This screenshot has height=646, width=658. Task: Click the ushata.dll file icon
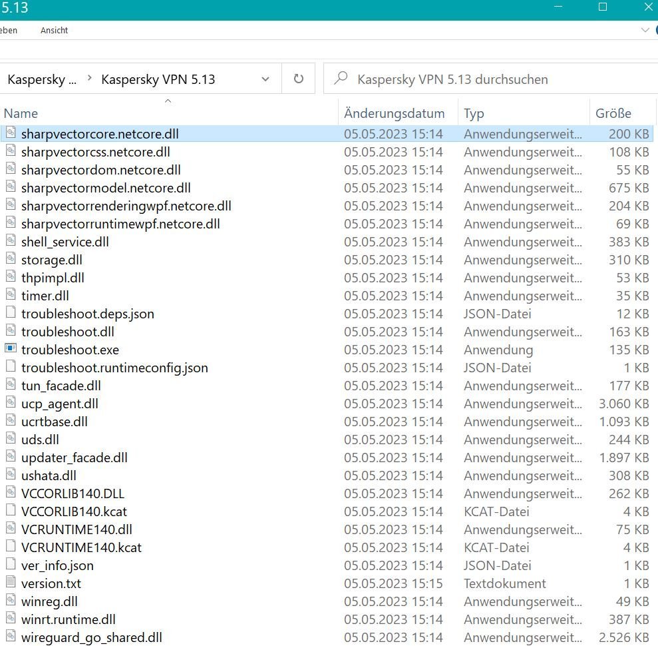click(11, 474)
